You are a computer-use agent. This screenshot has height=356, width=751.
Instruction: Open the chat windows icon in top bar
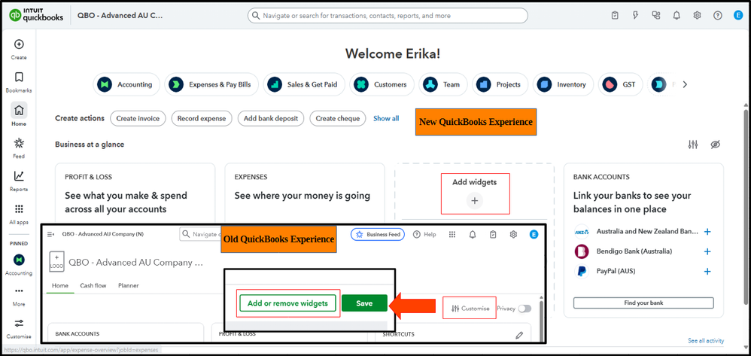(x=656, y=15)
